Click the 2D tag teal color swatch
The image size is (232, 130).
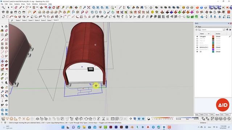pyautogui.click(x=213, y=52)
